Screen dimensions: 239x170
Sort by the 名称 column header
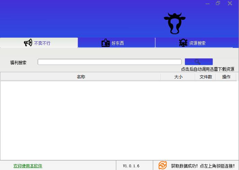(x=81, y=77)
